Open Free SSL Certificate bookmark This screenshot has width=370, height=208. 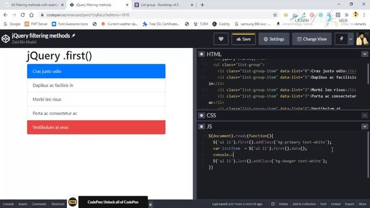click(x=161, y=24)
